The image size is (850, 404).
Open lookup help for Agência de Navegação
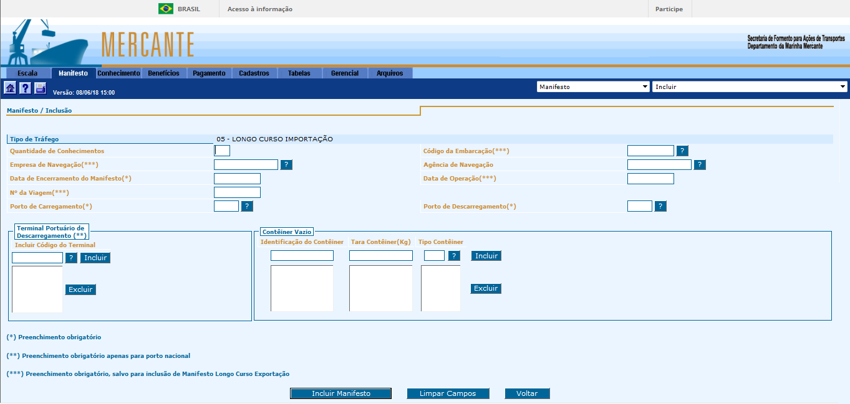700,164
